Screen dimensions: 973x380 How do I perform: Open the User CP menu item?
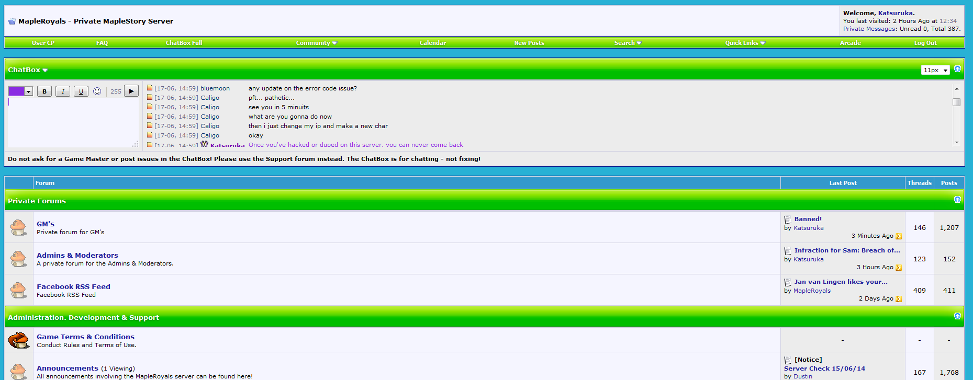43,43
